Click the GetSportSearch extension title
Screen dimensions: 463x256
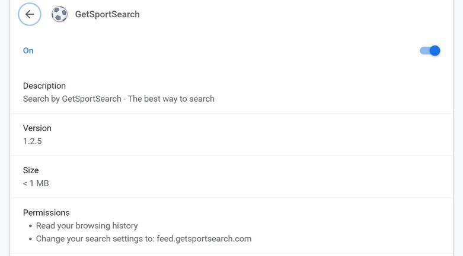pos(107,14)
